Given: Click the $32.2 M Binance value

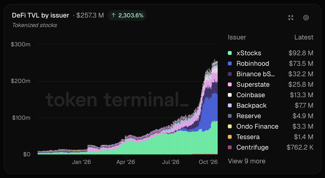Looking at the screenshot, I should click(301, 74).
